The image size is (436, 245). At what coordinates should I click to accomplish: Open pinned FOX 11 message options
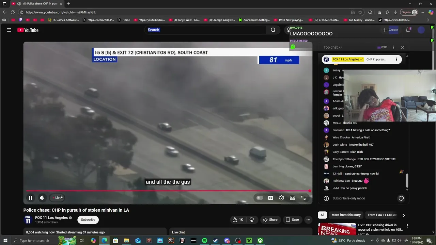click(x=396, y=60)
